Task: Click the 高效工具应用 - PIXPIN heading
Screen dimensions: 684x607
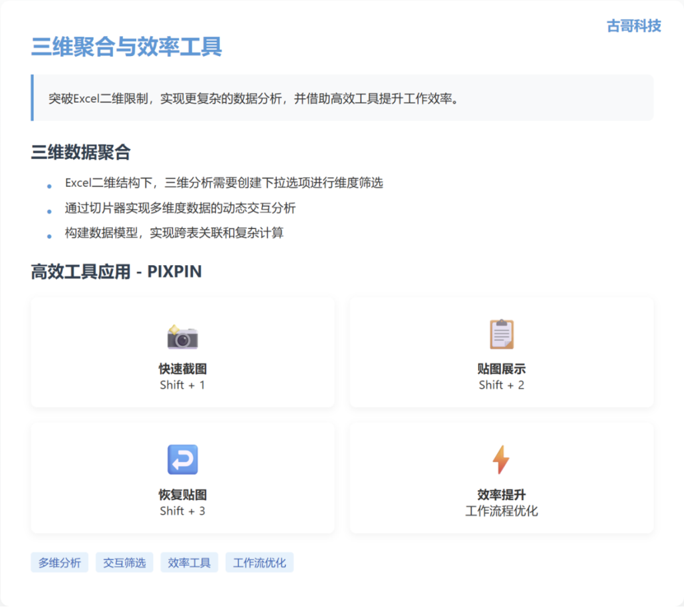Action: coord(116,272)
